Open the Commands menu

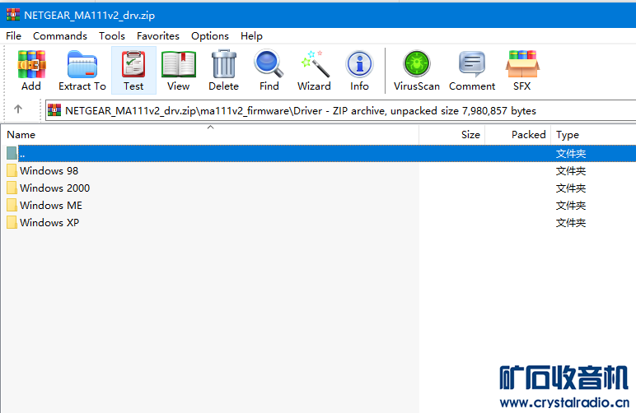(x=60, y=36)
